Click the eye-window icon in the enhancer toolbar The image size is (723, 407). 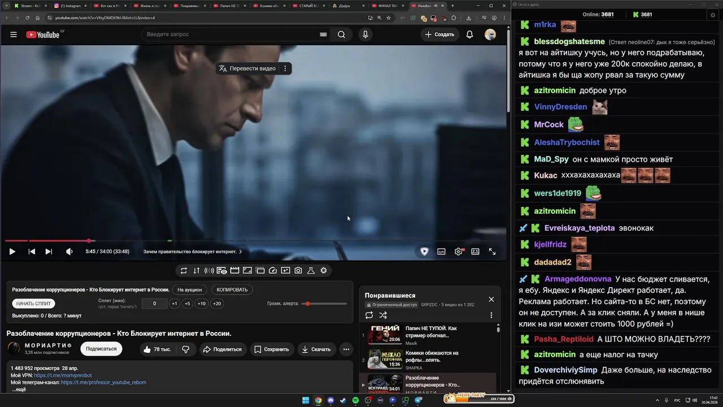click(222, 271)
